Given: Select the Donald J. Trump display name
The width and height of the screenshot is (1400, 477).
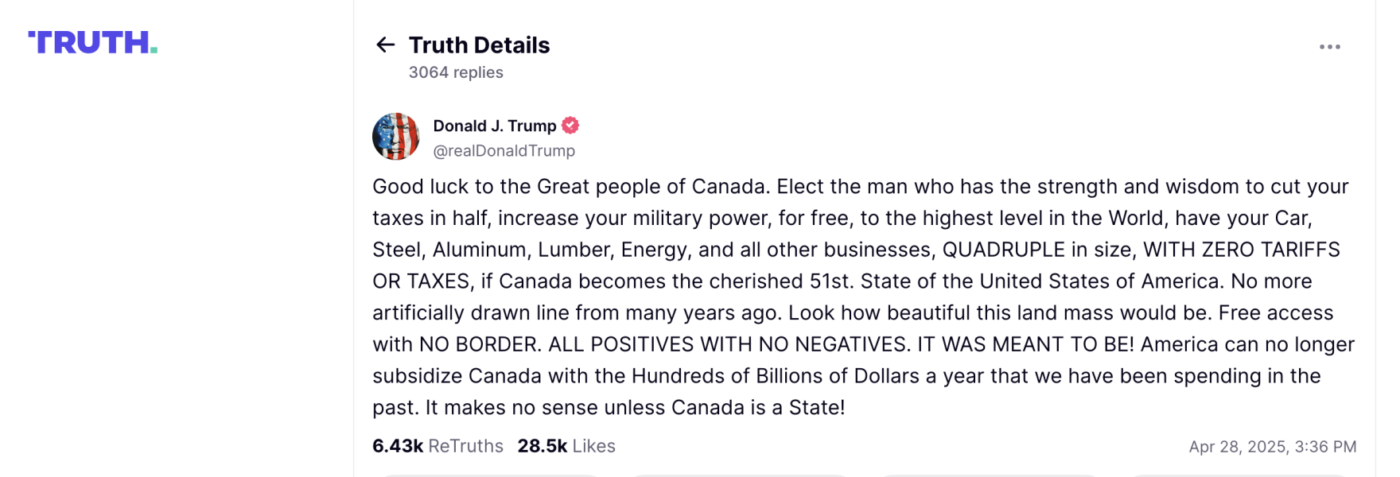Looking at the screenshot, I should coord(494,125).
